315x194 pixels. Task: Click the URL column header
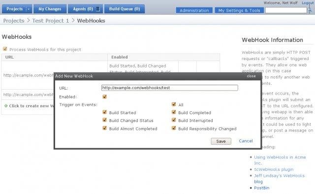[9, 57]
